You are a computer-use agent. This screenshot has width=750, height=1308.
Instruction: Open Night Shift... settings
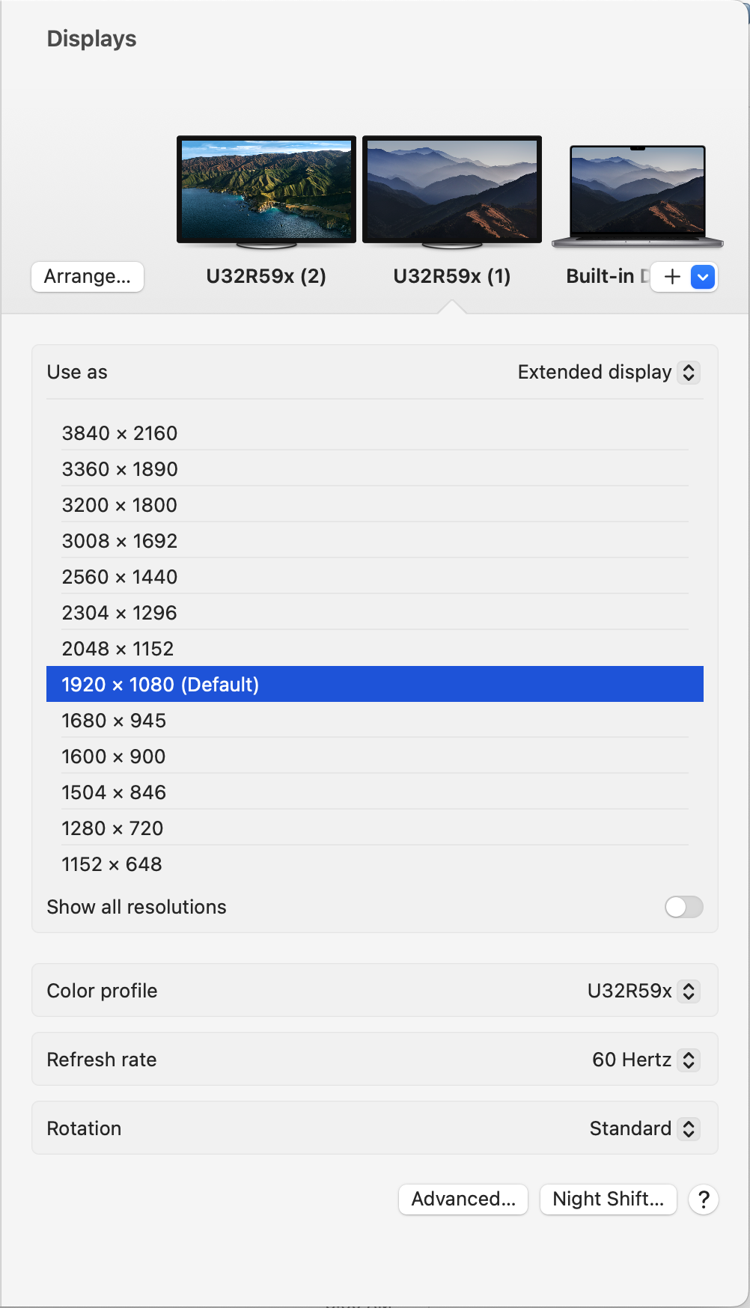tap(608, 1199)
